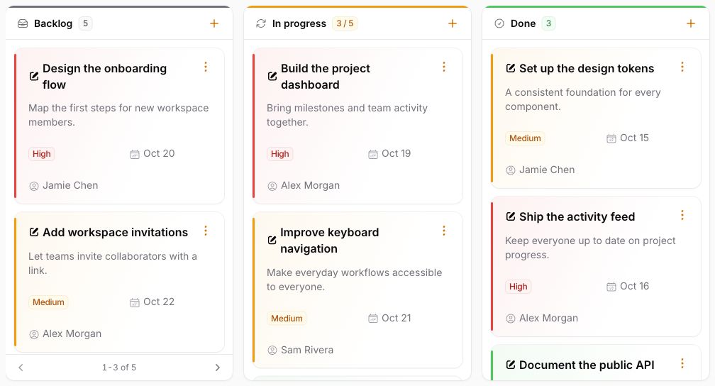Open options menu for Document the public API
The height and width of the screenshot is (386, 715).
682,363
